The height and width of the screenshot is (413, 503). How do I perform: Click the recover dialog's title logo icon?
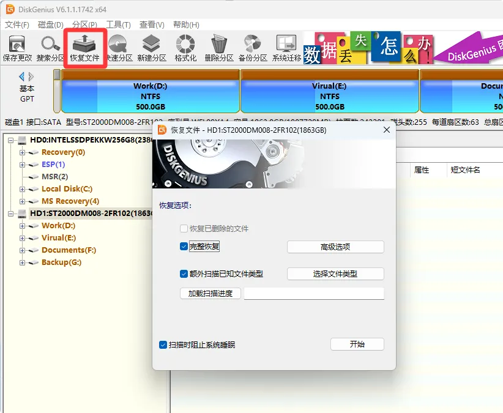pos(162,130)
